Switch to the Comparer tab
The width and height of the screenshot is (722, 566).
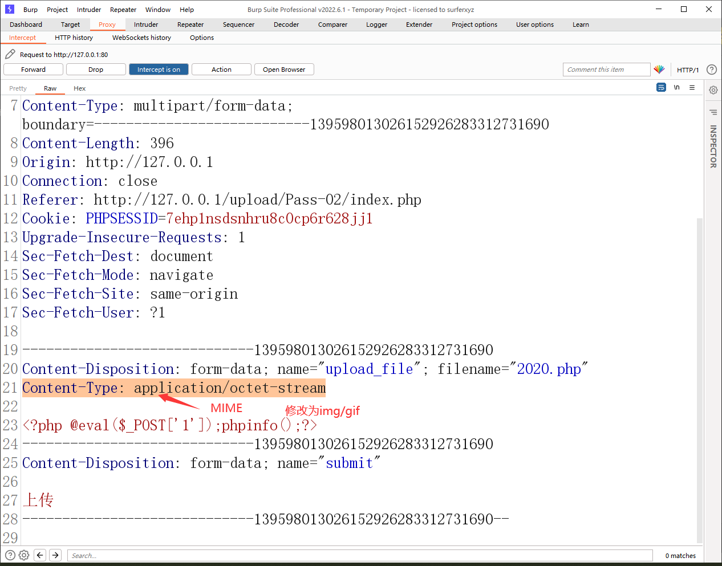pyautogui.click(x=332, y=25)
